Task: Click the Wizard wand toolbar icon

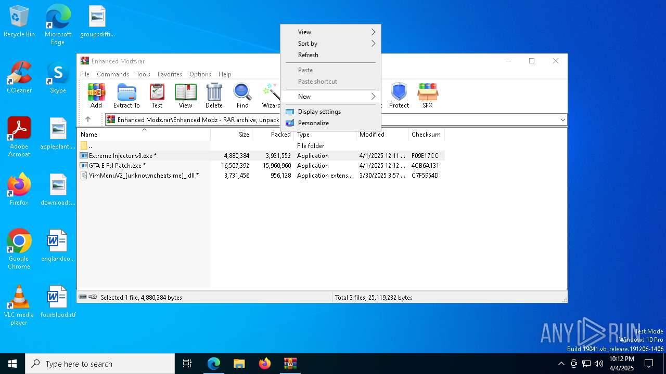Action: click(271, 96)
